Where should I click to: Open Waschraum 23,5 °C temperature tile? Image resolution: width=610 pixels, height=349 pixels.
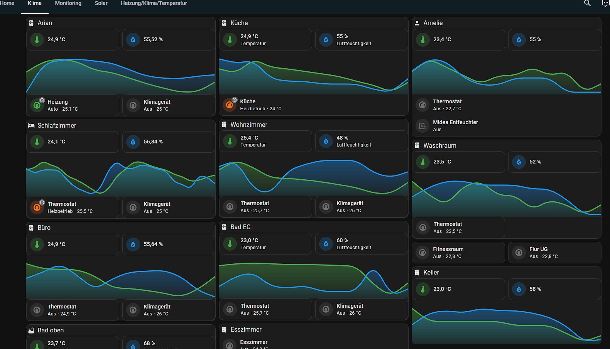pos(458,162)
